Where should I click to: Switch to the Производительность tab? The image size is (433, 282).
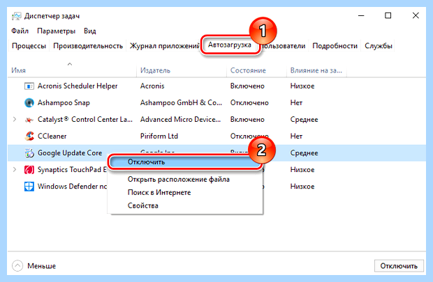tap(88, 46)
